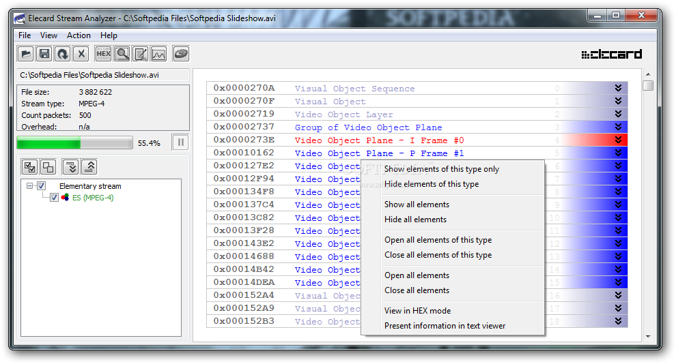Pause analysis with the pause button
The width and height of the screenshot is (676, 364).
[x=181, y=142]
